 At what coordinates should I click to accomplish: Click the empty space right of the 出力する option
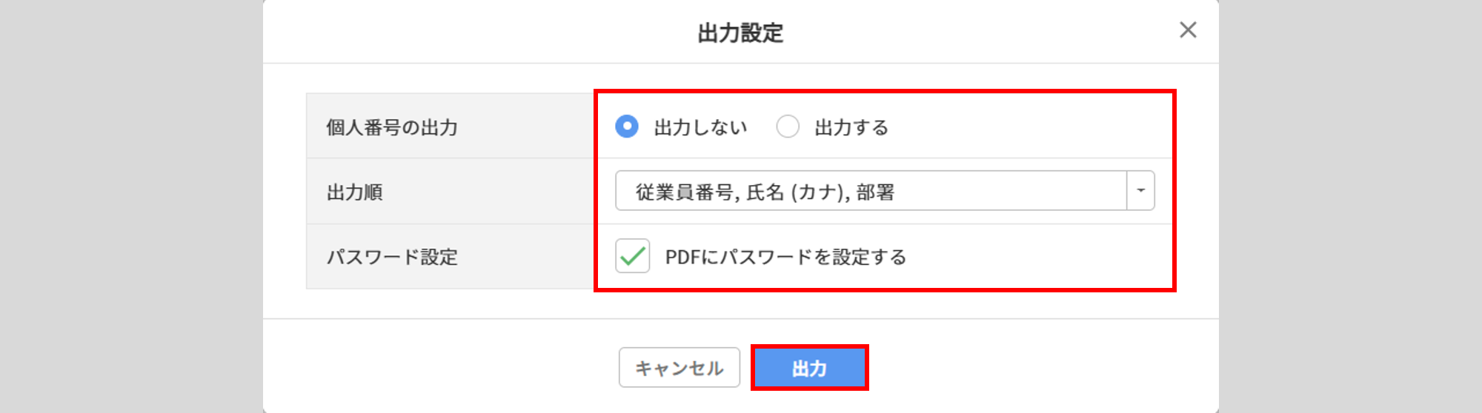(x=1030, y=127)
